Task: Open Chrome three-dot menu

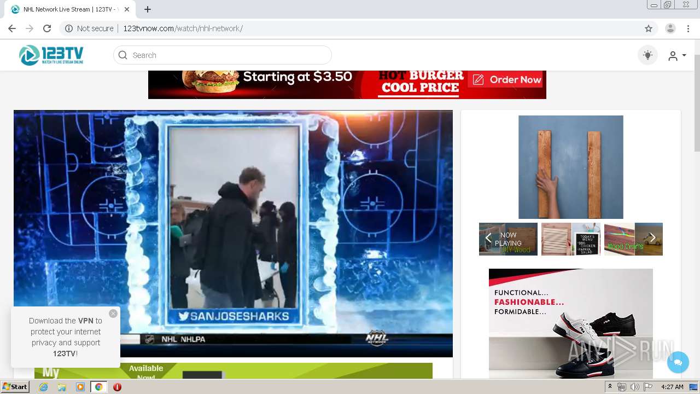Action: [x=688, y=28]
